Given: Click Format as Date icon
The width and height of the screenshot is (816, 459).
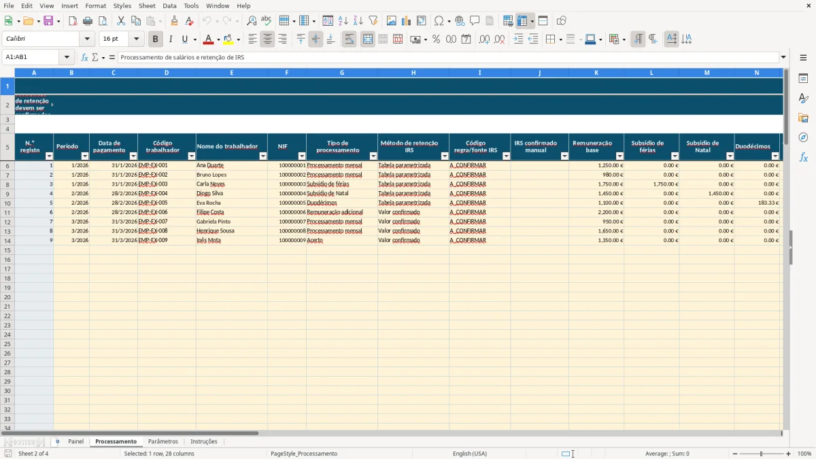Looking at the screenshot, I should [x=466, y=39].
